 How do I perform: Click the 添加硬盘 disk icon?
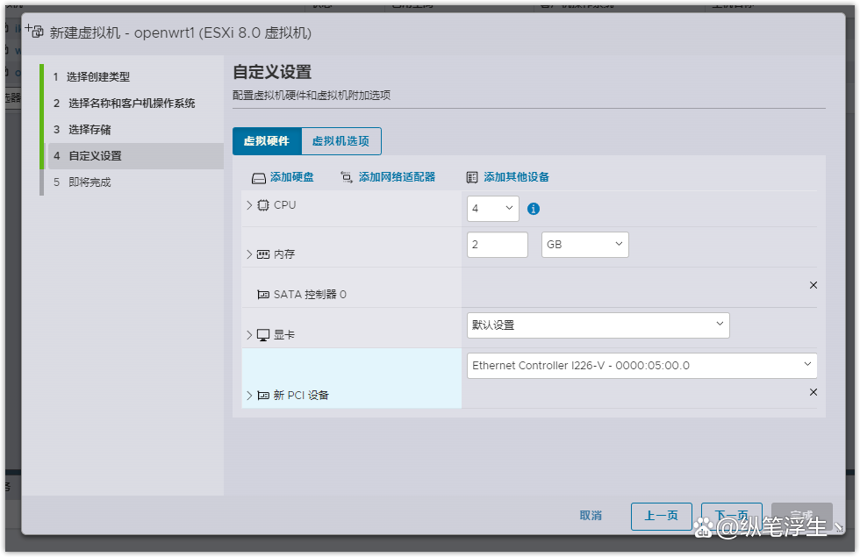[260, 176]
